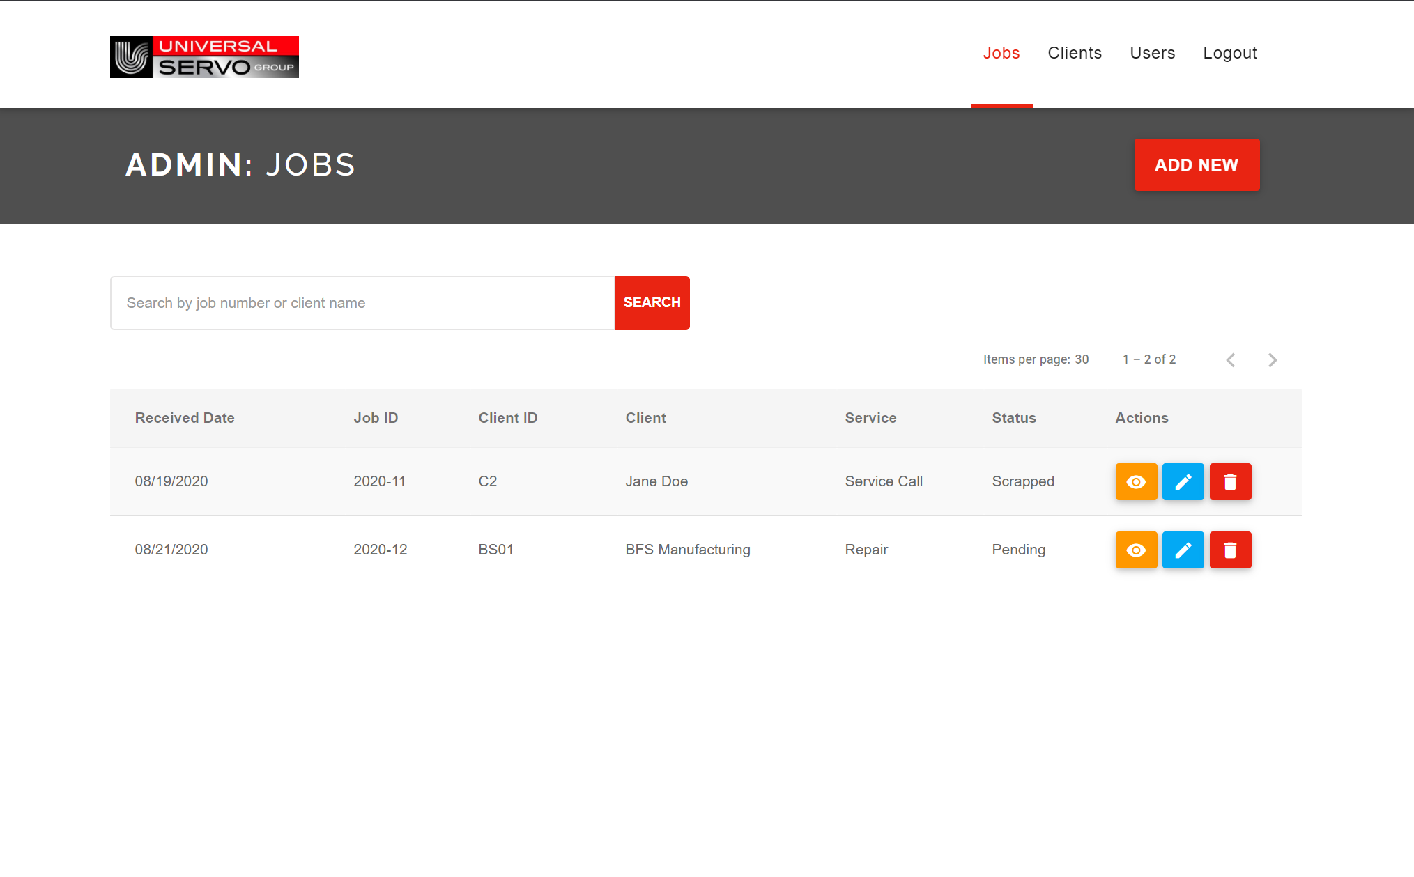Delete the Pending repair job

[1230, 550]
